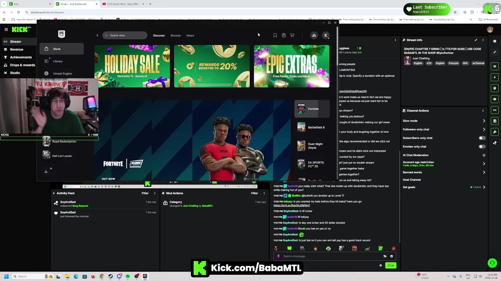
Task: Select Duet Night Abyss in featured list
Action: click(312, 146)
